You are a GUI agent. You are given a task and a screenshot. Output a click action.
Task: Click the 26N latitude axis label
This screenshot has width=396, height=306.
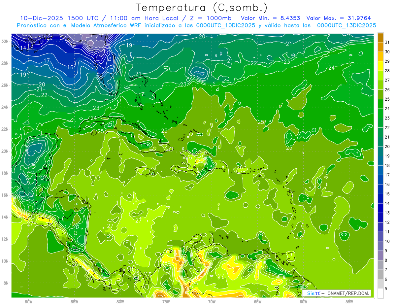click(6, 85)
